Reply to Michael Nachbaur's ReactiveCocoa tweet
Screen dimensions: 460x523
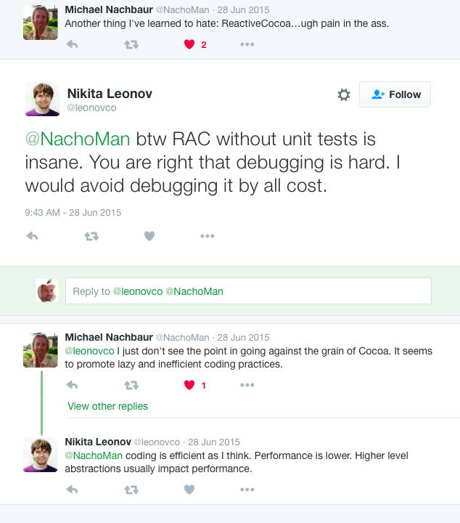[x=72, y=44]
